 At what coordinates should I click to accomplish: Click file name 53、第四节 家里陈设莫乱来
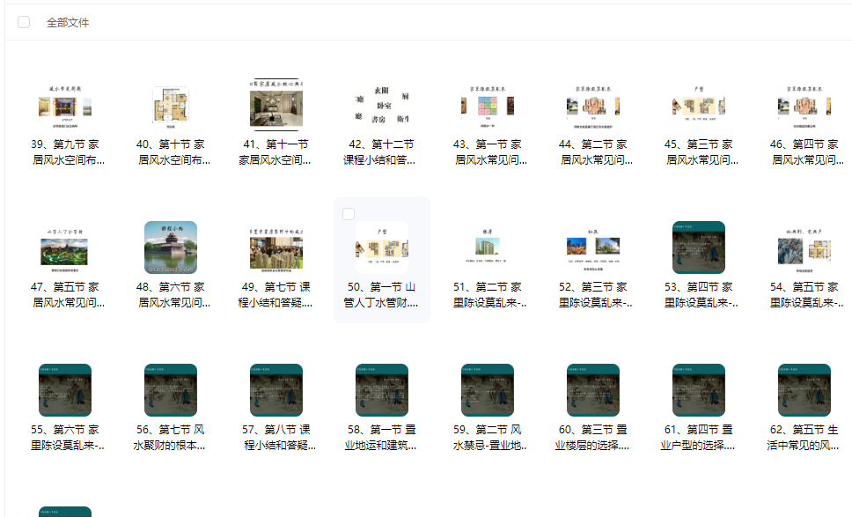[698, 293]
